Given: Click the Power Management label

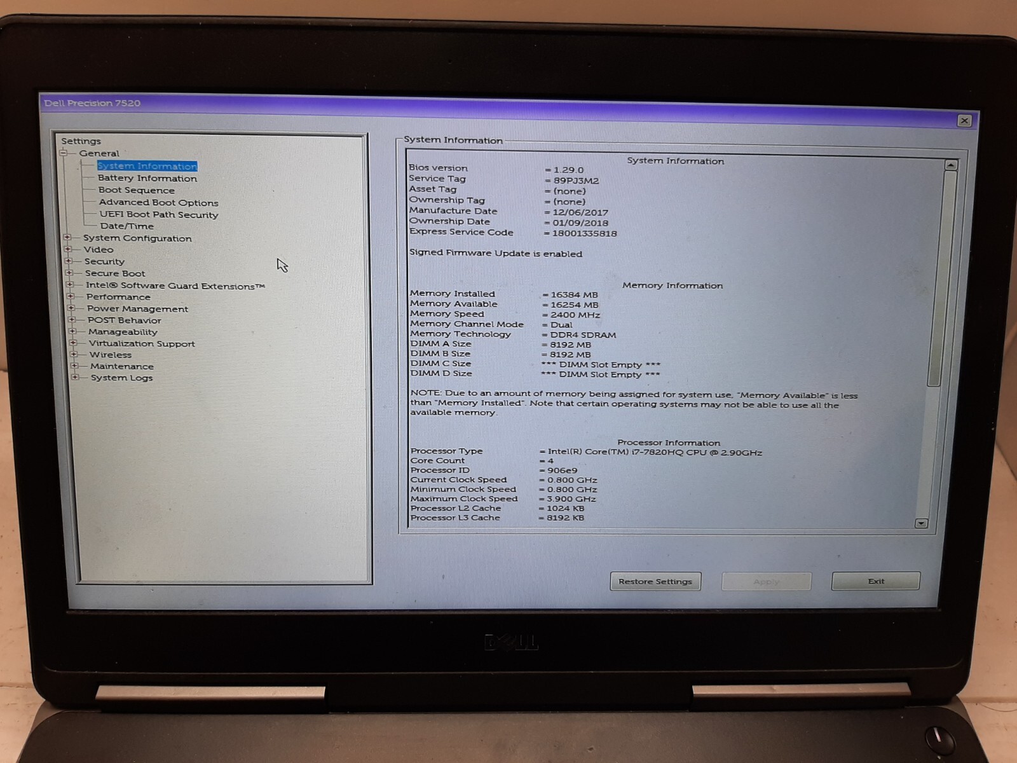Looking at the screenshot, I should pos(137,308).
